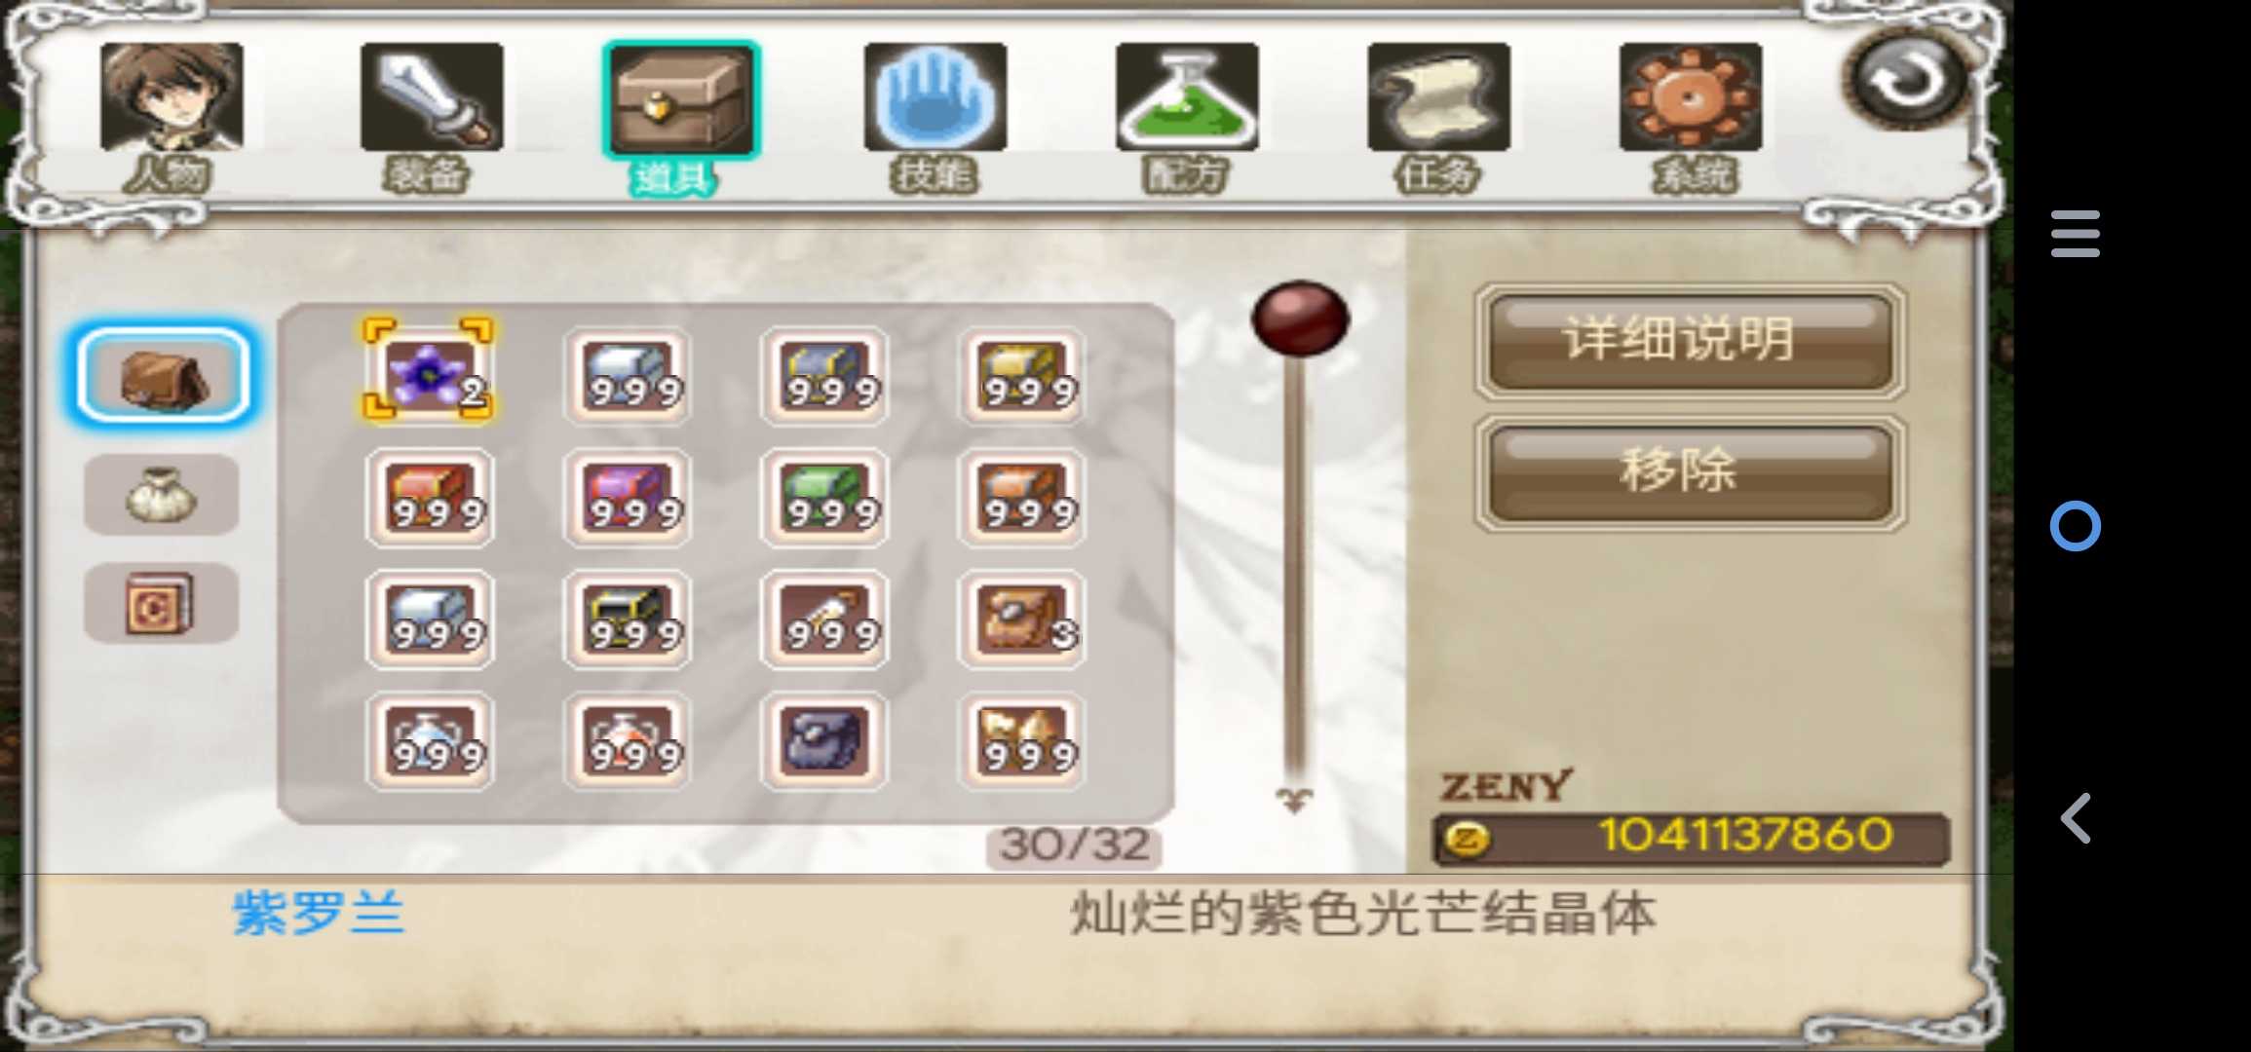Click the 移除 remove button
This screenshot has height=1052, width=2251.
1691,474
